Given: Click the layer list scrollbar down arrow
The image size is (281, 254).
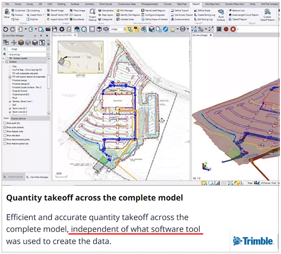Looking at the screenshot, I should tap(48, 113).
